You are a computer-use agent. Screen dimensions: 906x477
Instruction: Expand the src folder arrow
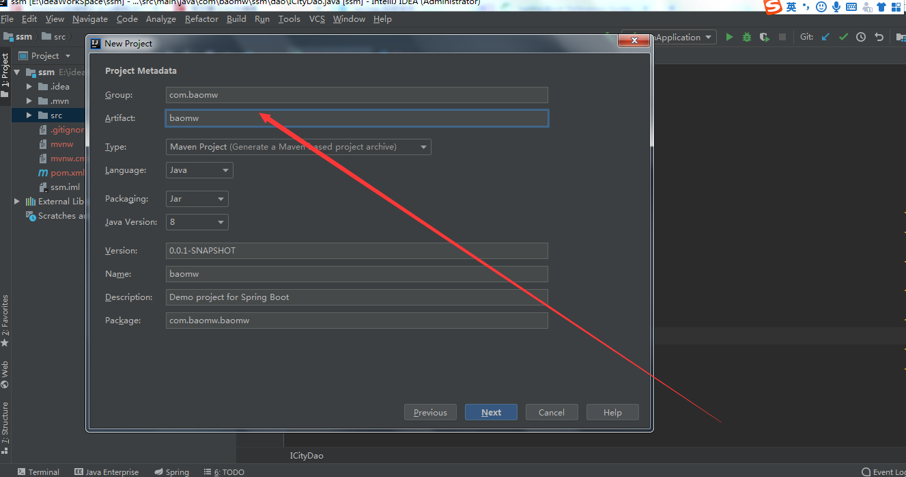29,115
